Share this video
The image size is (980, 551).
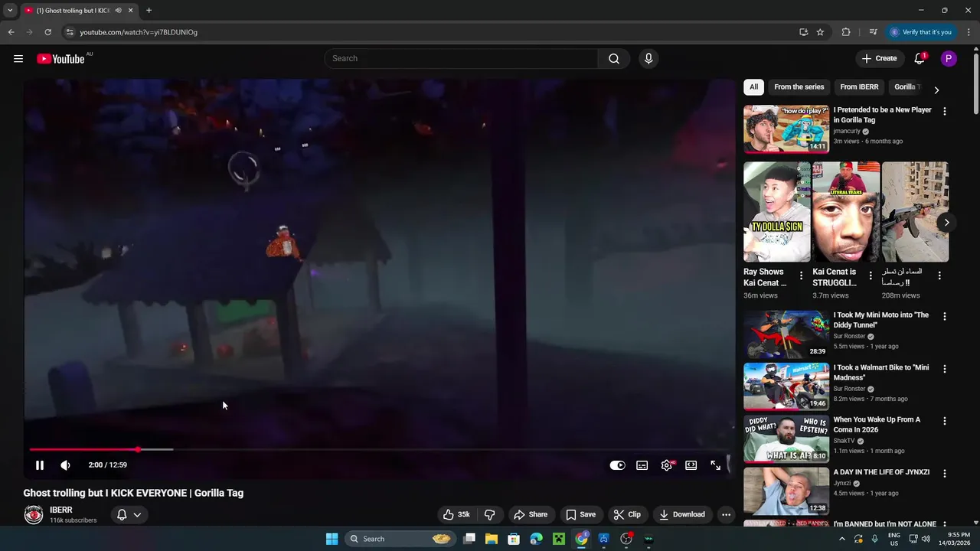point(531,514)
